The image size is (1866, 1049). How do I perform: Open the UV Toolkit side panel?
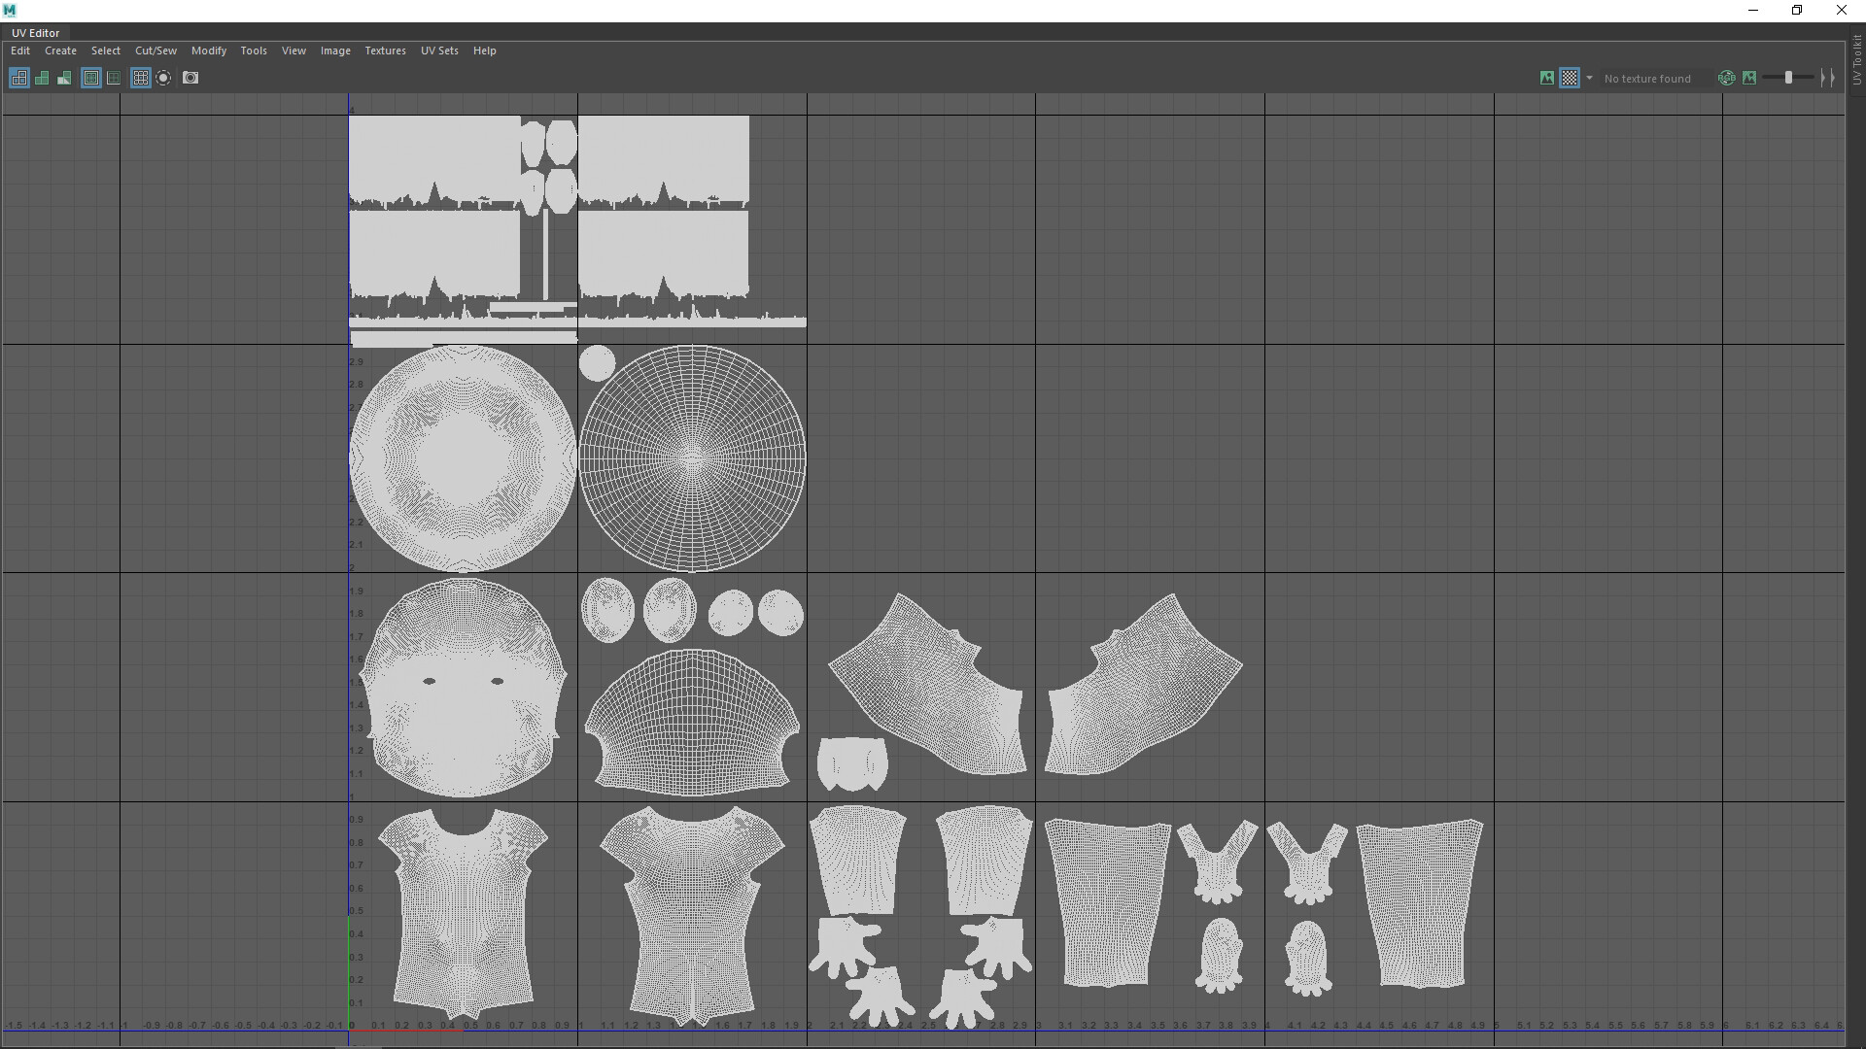[1856, 60]
